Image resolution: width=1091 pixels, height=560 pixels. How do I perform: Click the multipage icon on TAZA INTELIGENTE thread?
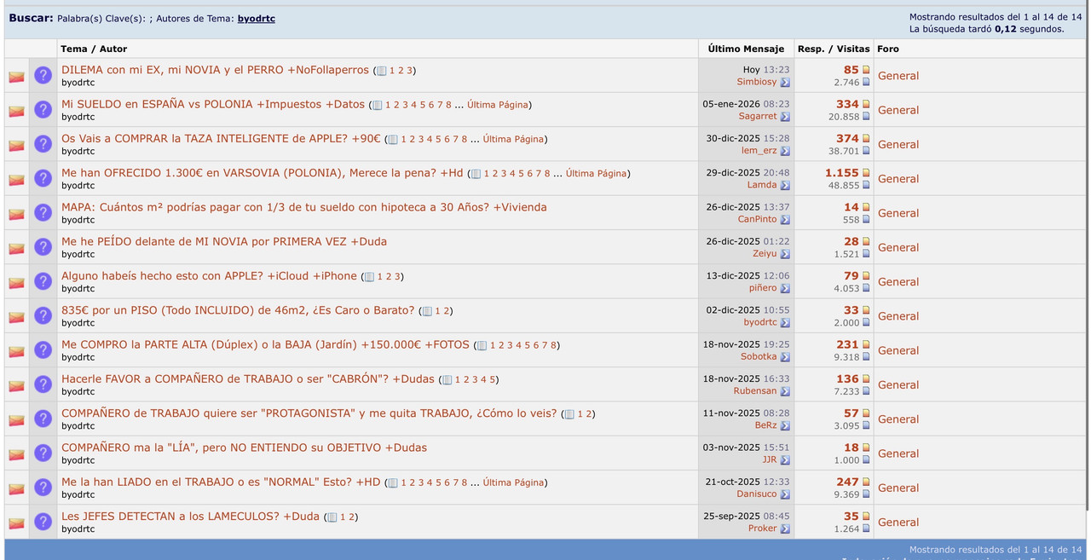(393, 140)
